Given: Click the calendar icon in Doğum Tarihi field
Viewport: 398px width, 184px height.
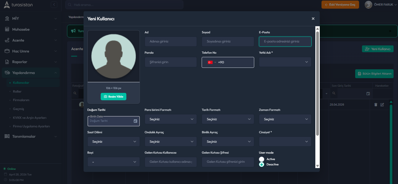Looking at the screenshot, I should (x=135, y=121).
